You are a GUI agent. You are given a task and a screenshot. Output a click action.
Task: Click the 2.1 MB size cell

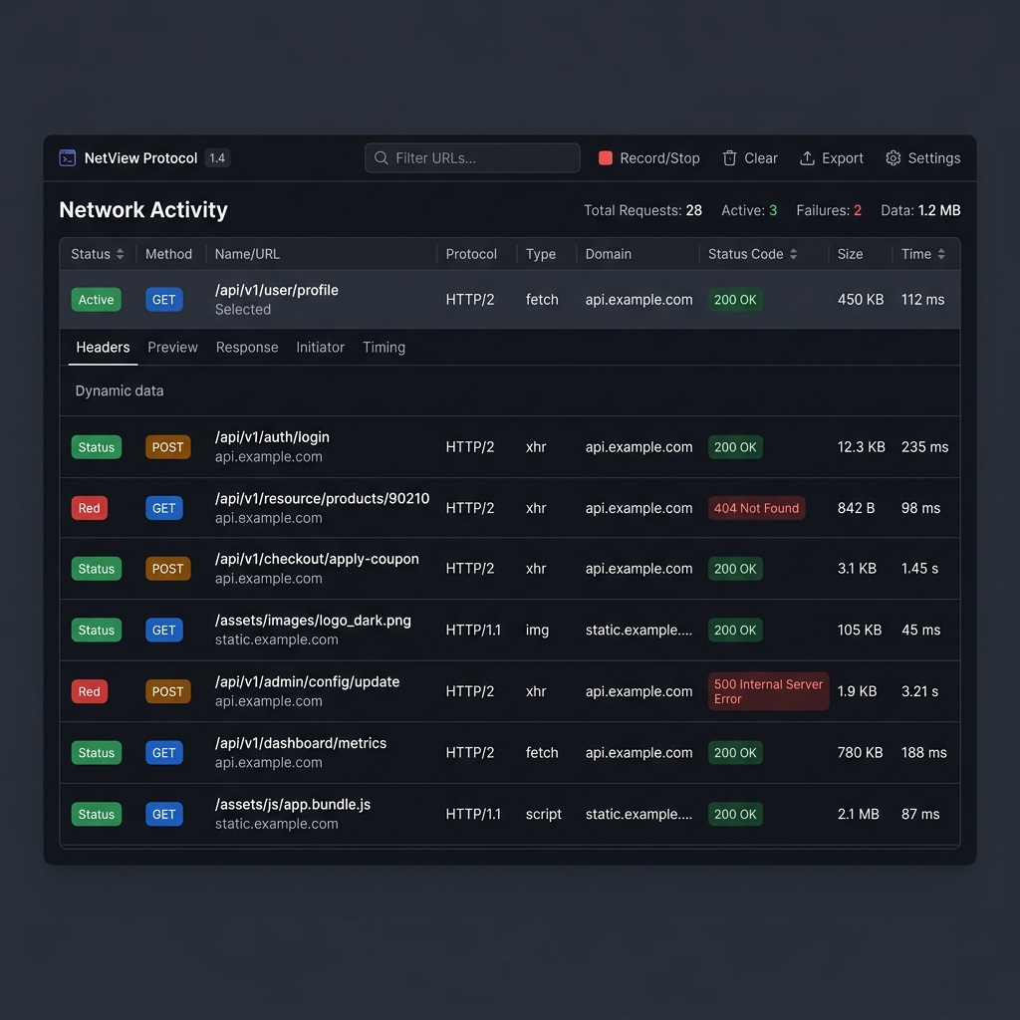point(858,814)
